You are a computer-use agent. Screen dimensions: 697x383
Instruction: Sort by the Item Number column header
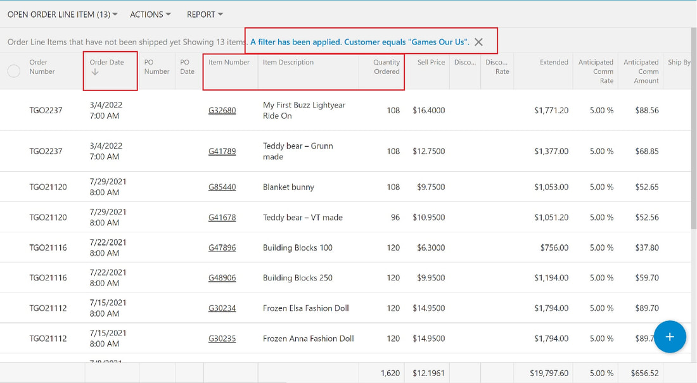[229, 62]
